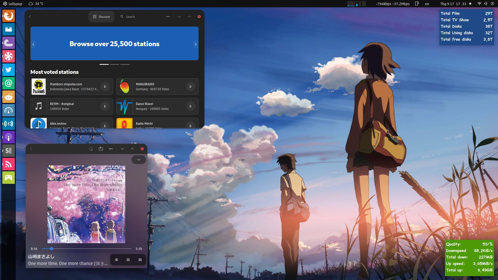Open the en keyboard layout menu
This screenshot has height=280, width=498.
tap(427, 4)
